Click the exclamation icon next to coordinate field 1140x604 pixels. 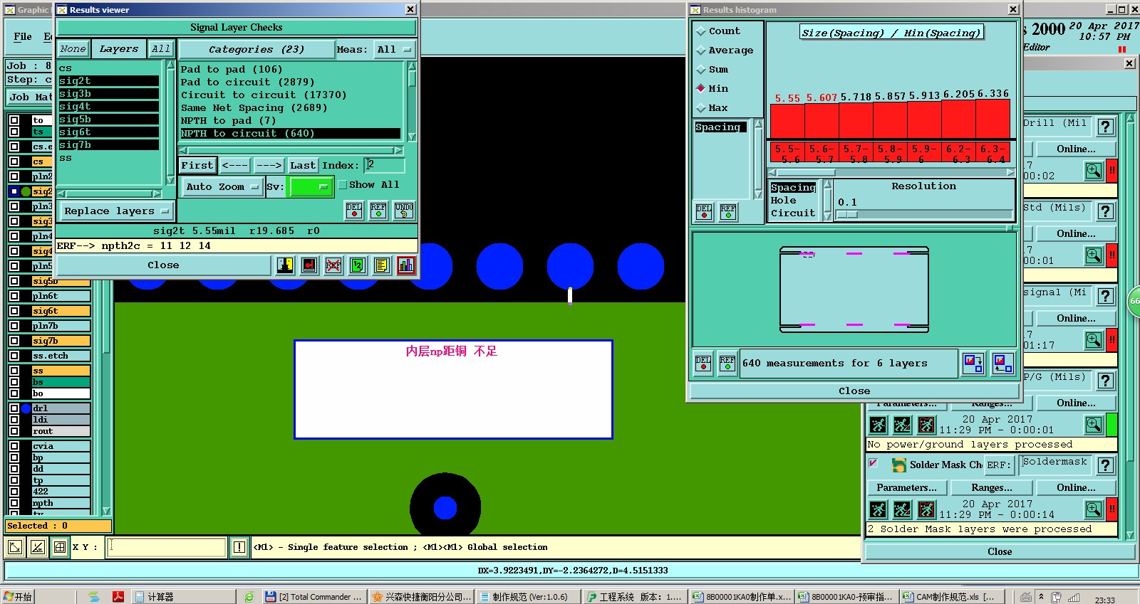239,547
